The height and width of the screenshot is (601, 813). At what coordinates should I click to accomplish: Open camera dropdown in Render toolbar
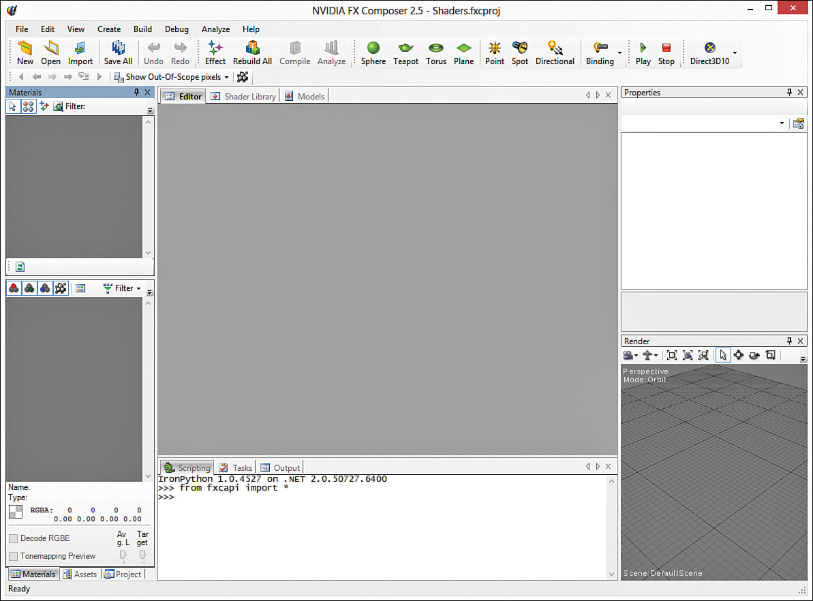tap(630, 355)
